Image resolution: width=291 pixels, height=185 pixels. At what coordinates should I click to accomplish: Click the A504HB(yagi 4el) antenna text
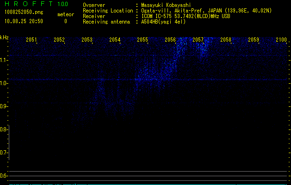[x=163, y=22]
